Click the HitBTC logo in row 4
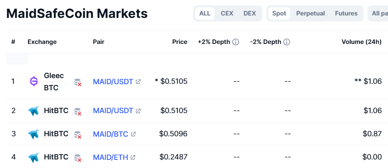This screenshot has height=168, width=388. click(x=33, y=158)
